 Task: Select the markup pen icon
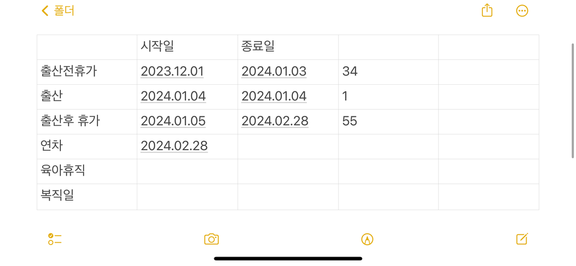click(367, 239)
